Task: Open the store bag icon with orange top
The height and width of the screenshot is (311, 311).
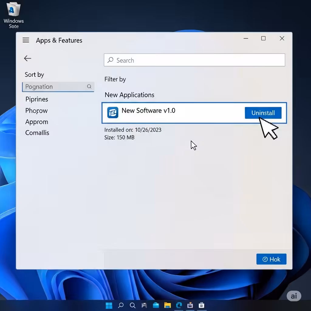Action: [190, 305]
